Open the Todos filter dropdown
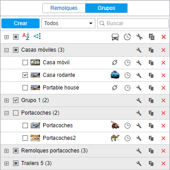 (x=68, y=23)
